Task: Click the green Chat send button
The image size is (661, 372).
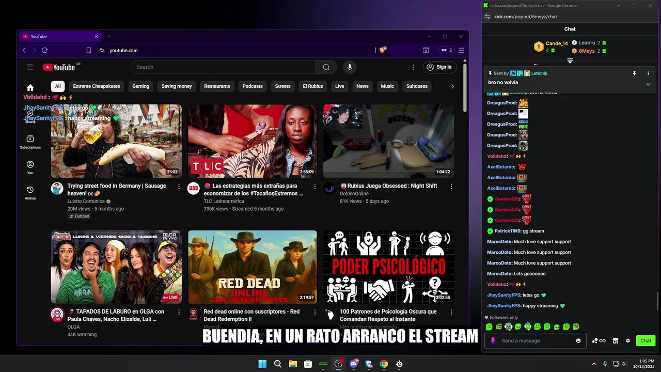Action: (646, 340)
